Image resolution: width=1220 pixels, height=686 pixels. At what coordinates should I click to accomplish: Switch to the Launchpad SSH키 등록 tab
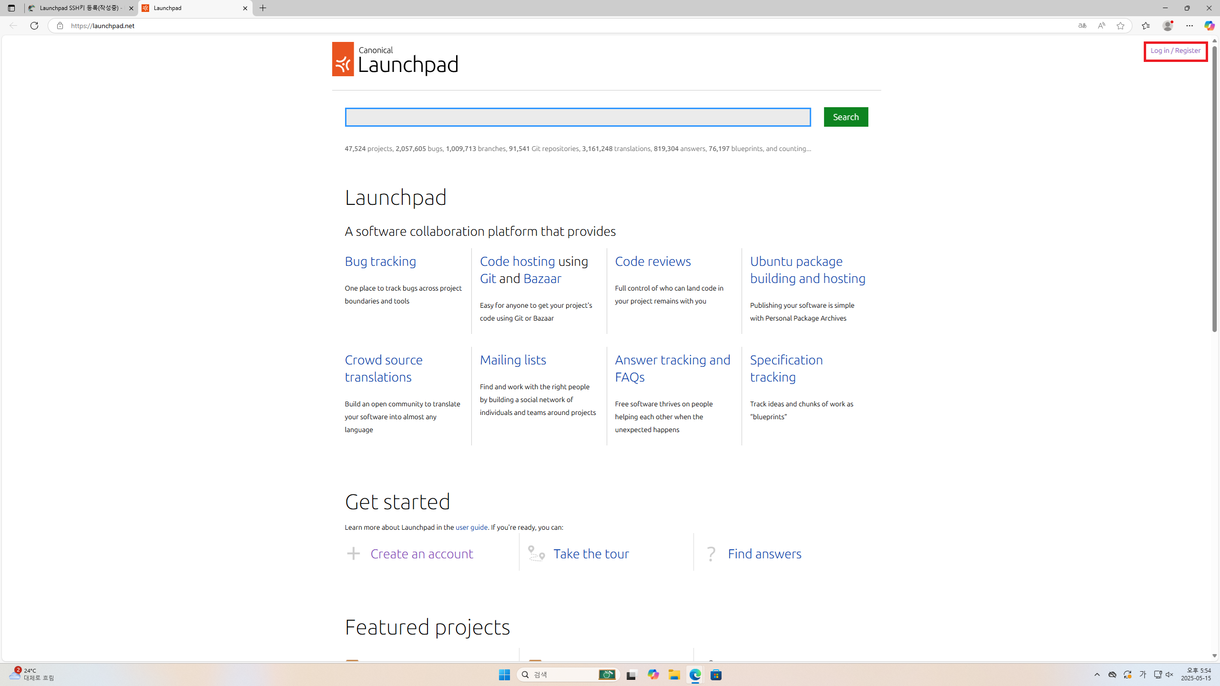click(81, 8)
